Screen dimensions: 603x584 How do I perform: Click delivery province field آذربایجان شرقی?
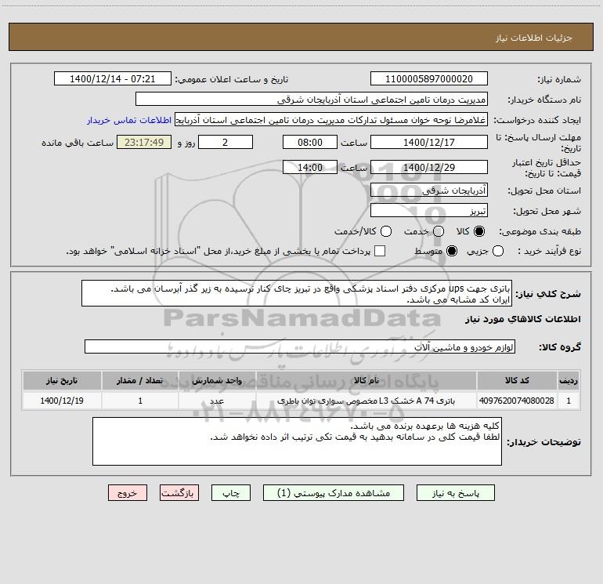click(429, 190)
